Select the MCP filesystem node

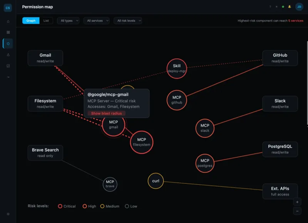141,142
